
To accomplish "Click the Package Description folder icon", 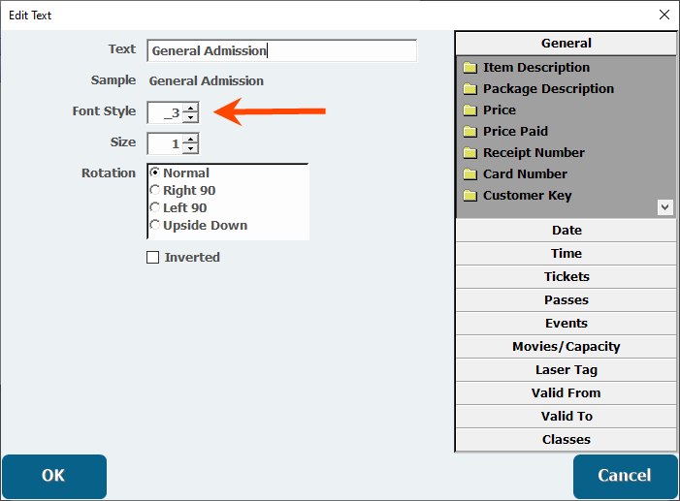I will pos(470,89).
